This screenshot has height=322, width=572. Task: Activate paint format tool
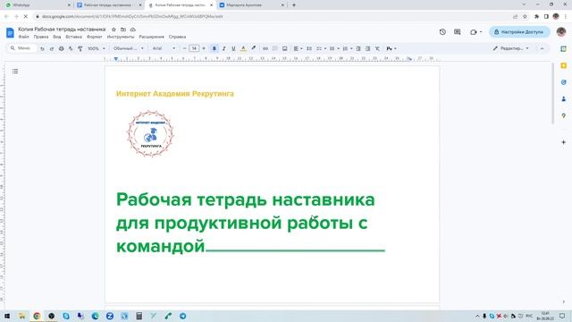(x=80, y=48)
